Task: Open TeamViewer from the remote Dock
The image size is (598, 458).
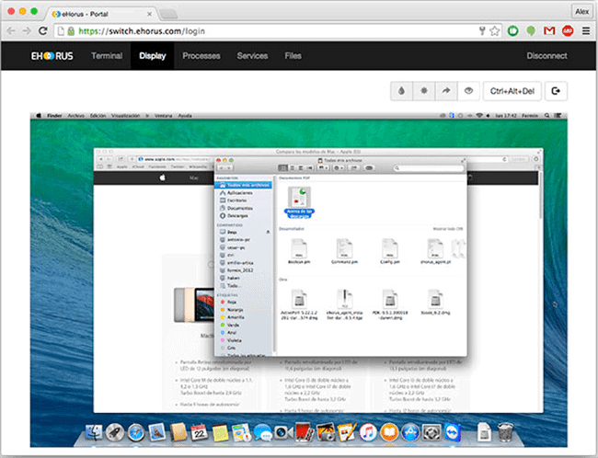Action: pyautogui.click(x=453, y=433)
